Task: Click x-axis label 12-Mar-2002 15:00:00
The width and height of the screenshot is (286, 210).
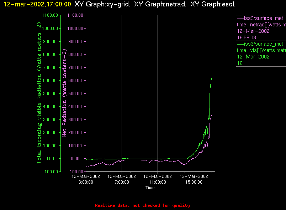Action: coord(194,179)
